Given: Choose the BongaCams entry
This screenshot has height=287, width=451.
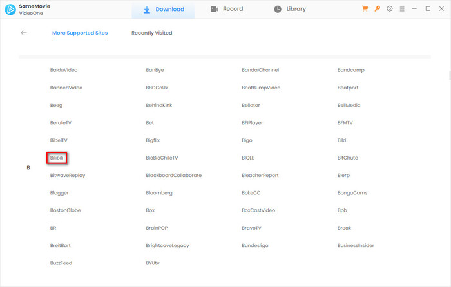Looking at the screenshot, I should click(352, 193).
